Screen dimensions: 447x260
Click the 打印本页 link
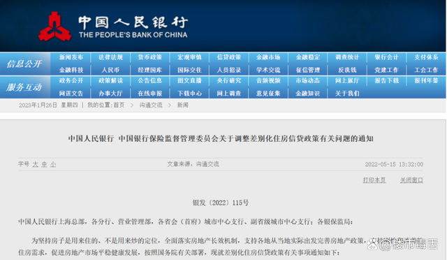coord(374,180)
